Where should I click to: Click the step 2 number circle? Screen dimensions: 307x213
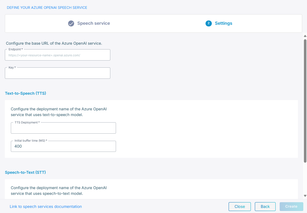(x=208, y=23)
